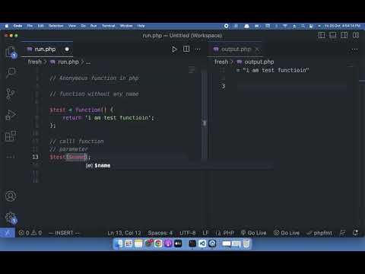This screenshot has height=274, width=365.
Task: Show errors and warnings count panel
Action: pyautogui.click(x=30, y=233)
